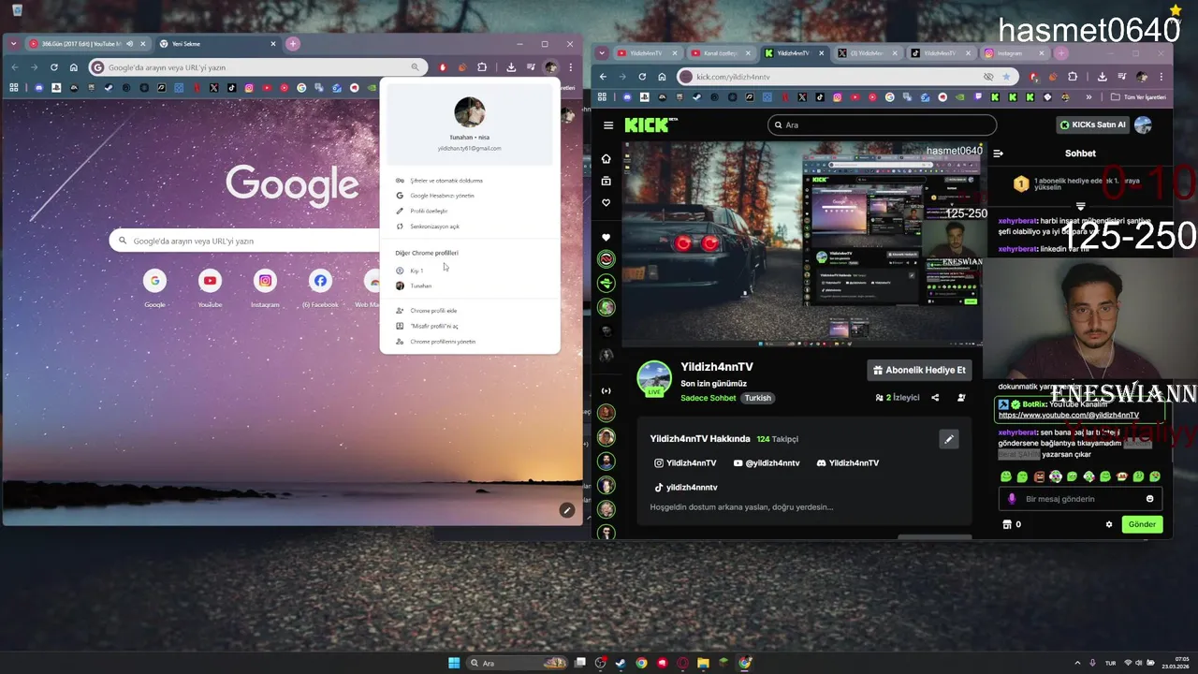
Task: Show hidden system tray icons
Action: pos(1077,663)
